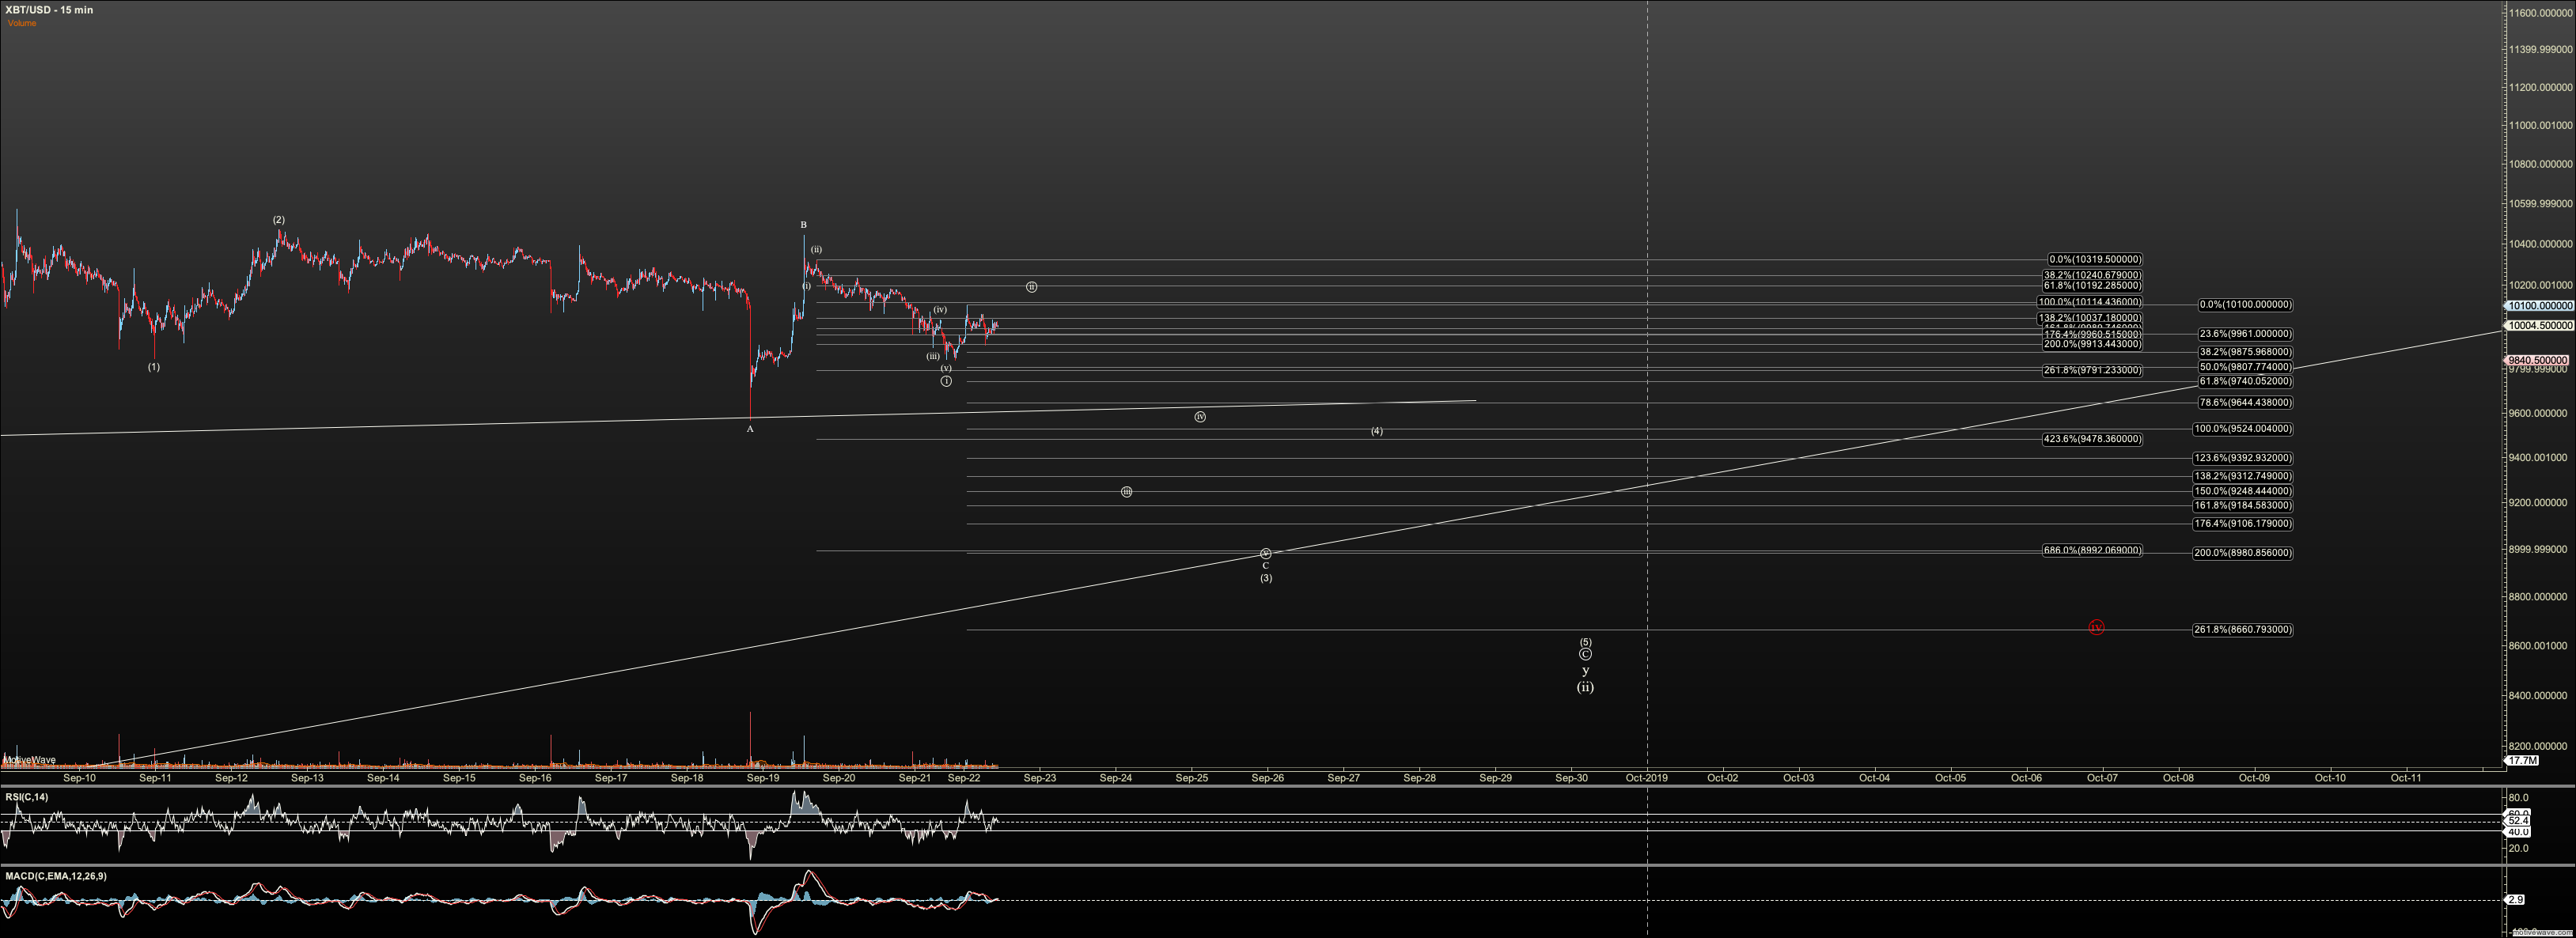This screenshot has height=938, width=2576.
Task: Click the 261.8%(8660.793000) Fibonacci label
Action: (x=2242, y=630)
